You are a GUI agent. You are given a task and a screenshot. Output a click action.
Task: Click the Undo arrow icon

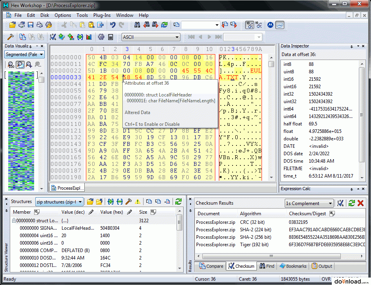coord(113,25)
